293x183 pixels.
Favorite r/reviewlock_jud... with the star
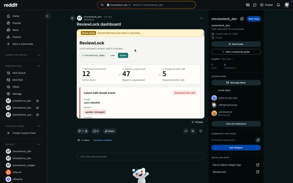37,115
